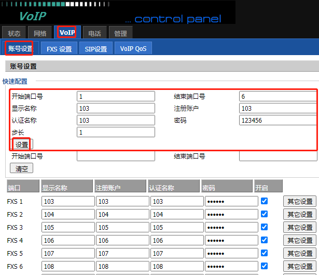The image size is (319, 275).
Task: Select the 管理 tab
Action: pos(120,33)
